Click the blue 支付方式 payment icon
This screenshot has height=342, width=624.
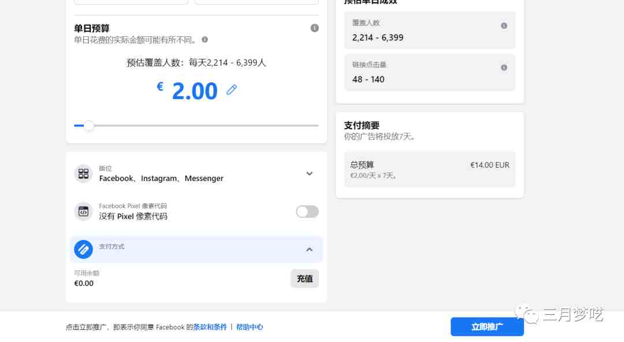point(83,250)
